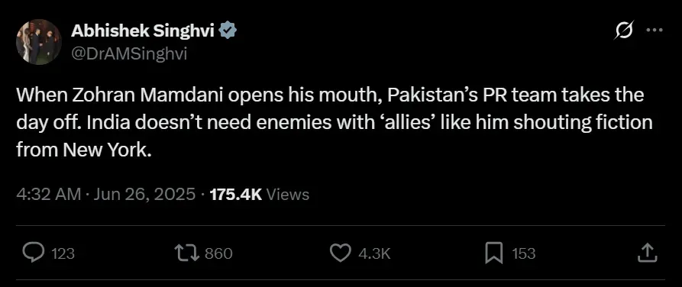The width and height of the screenshot is (682, 287).
Task: Bookmark the post with bookmark icon
Action: (493, 253)
